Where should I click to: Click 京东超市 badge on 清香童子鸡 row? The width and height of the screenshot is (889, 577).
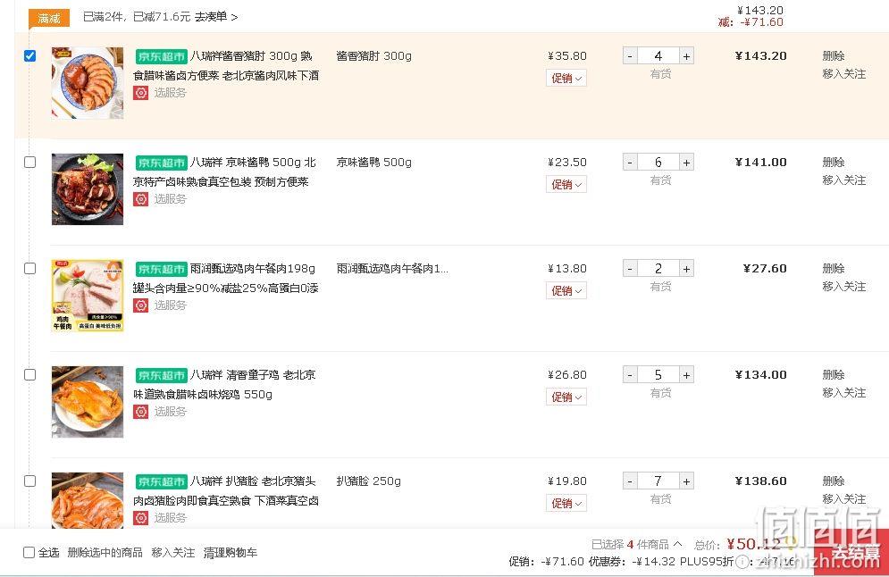pos(161,375)
